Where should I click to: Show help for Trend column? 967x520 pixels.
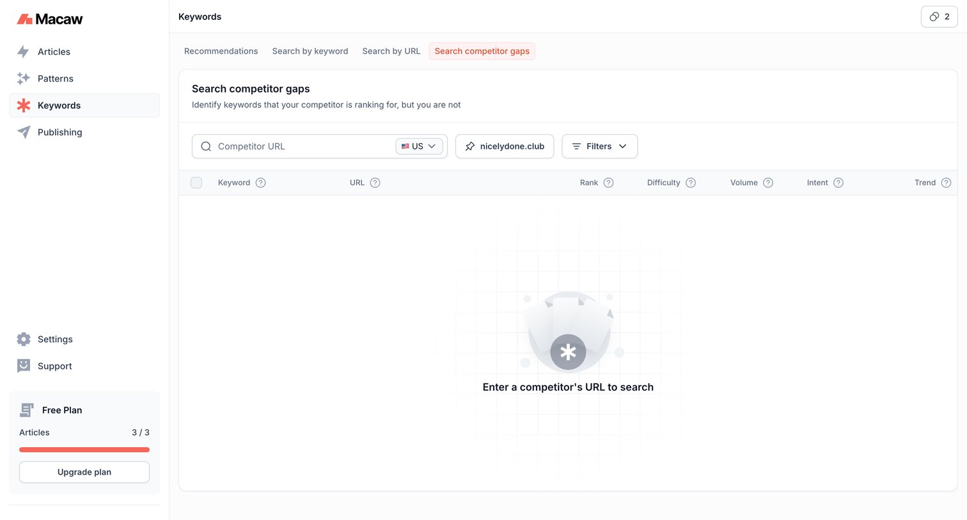pyautogui.click(x=946, y=183)
